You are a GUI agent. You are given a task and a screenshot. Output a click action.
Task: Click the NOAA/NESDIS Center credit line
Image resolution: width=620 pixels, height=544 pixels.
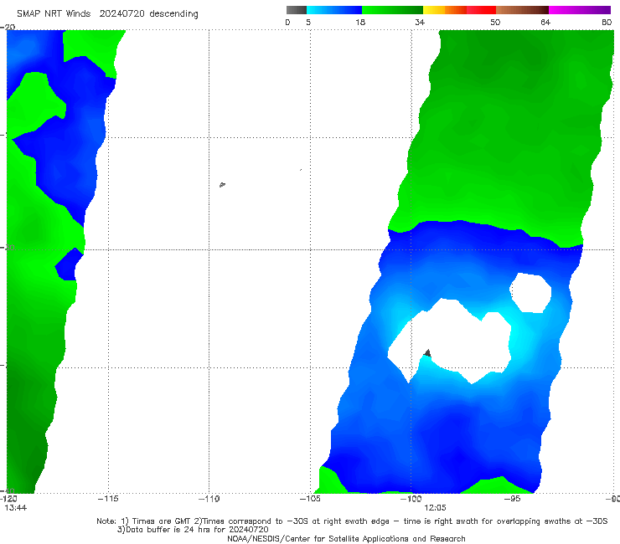tap(346, 539)
